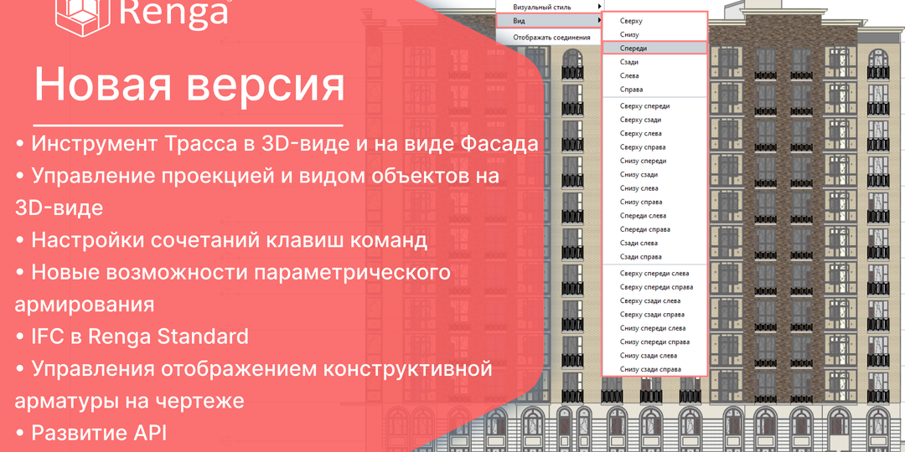Choose the Сверху view
This screenshot has height=452, width=905.
654,21
